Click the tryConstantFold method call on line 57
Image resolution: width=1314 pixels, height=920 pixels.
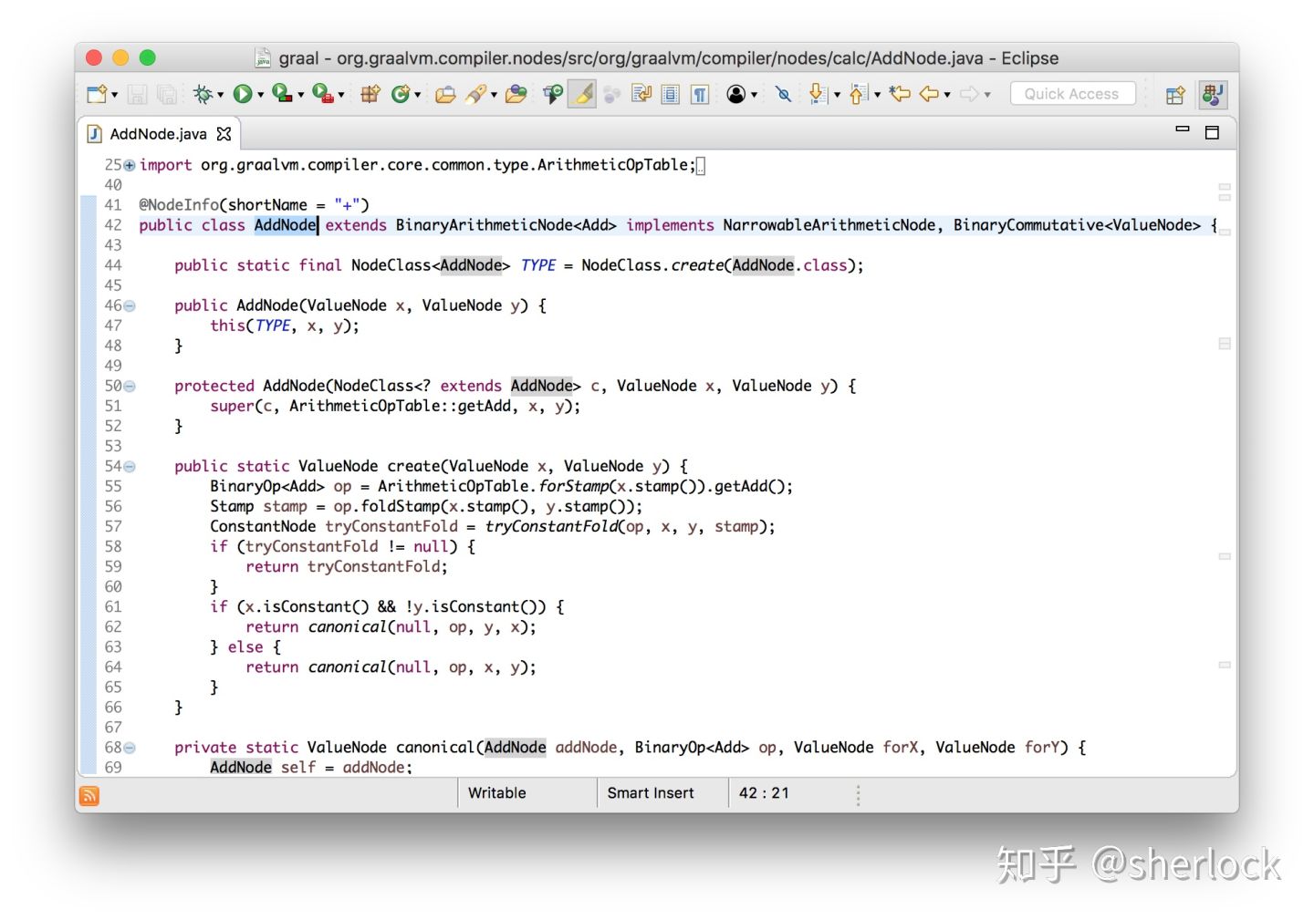[x=552, y=527]
